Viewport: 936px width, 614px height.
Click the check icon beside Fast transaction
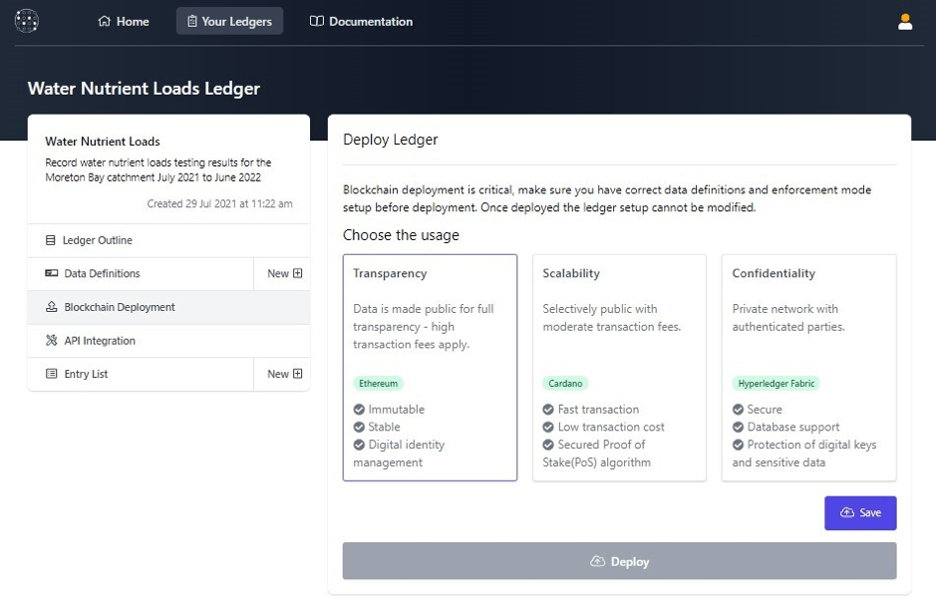pyautogui.click(x=548, y=410)
